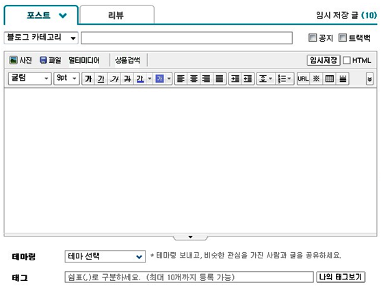Check the 공지 notice checkbox
Image resolution: width=381 pixels, height=287 pixels.
(x=312, y=38)
